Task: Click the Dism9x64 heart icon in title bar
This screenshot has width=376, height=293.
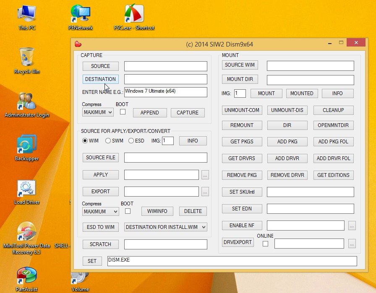Action: tap(78, 44)
